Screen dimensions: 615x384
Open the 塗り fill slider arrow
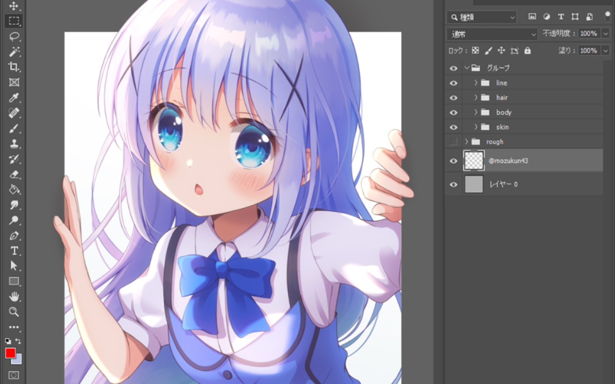[x=606, y=51]
